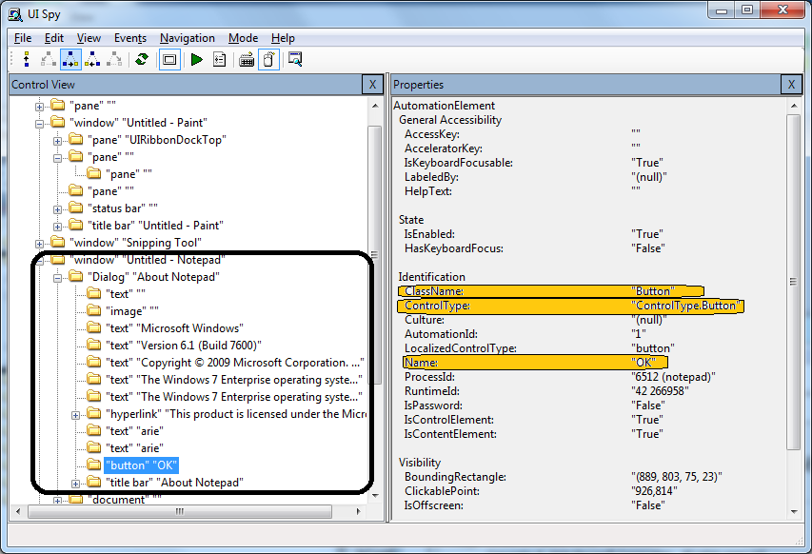Click the Control View horizontal scrollbar thumb

[180, 511]
